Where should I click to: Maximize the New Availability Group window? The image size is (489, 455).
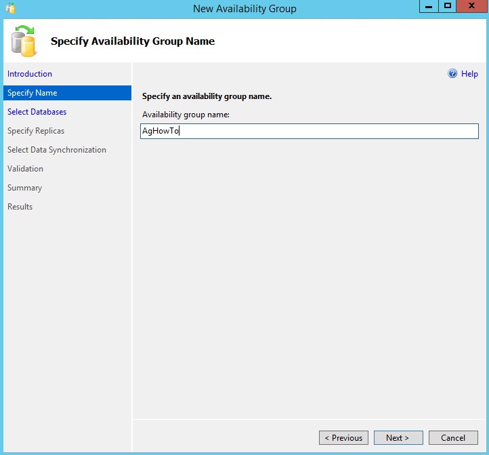448,6
